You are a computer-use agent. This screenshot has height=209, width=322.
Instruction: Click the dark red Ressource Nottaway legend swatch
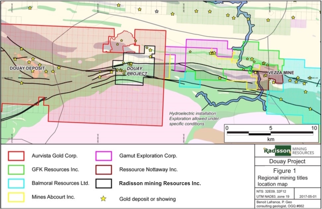104,170
